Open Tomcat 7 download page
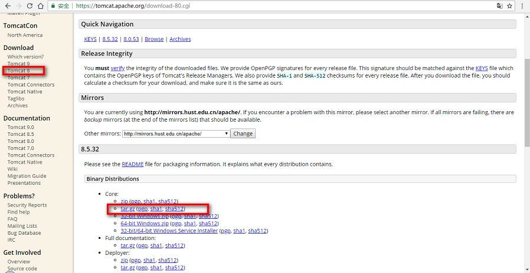 pos(18,78)
